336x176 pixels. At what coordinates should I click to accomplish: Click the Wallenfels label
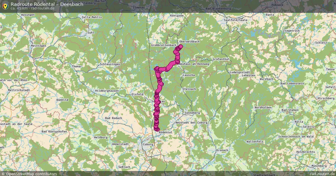(255, 142)
